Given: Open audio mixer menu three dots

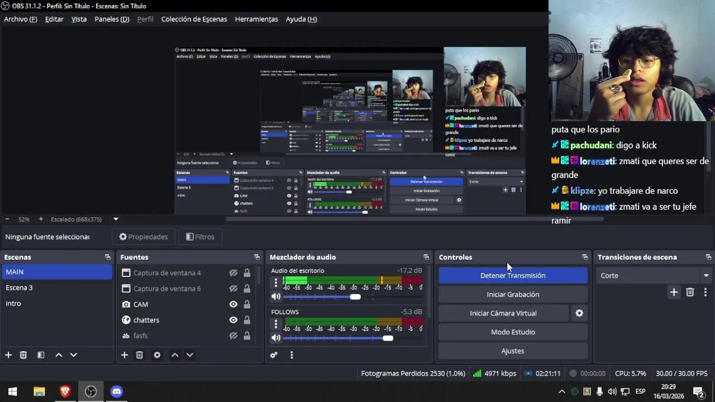Looking at the screenshot, I should 292,355.
